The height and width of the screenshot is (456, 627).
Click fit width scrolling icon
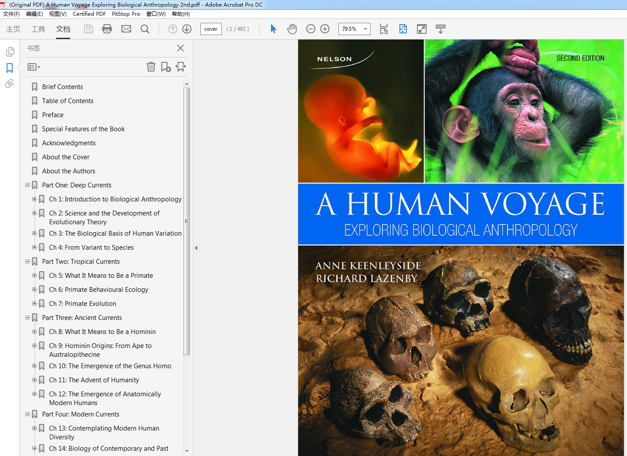[384, 29]
